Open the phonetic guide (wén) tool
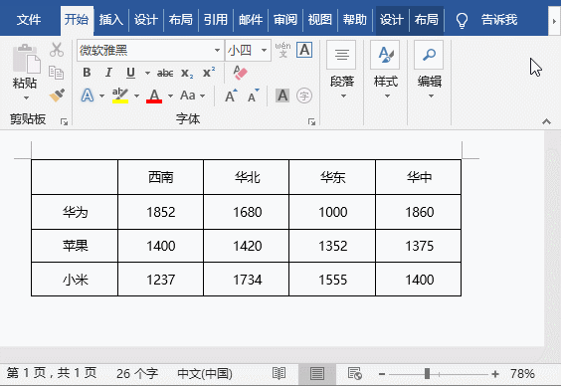 pyautogui.click(x=282, y=50)
